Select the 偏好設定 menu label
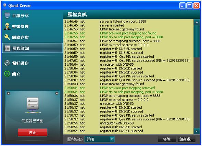This screenshot has height=146, width=202. (x=20, y=63)
